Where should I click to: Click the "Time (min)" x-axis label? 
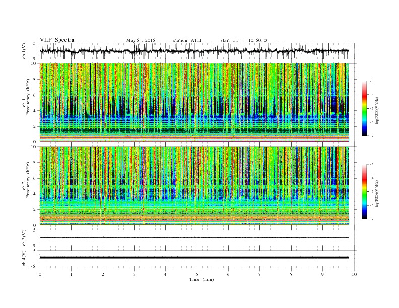(202, 279)
